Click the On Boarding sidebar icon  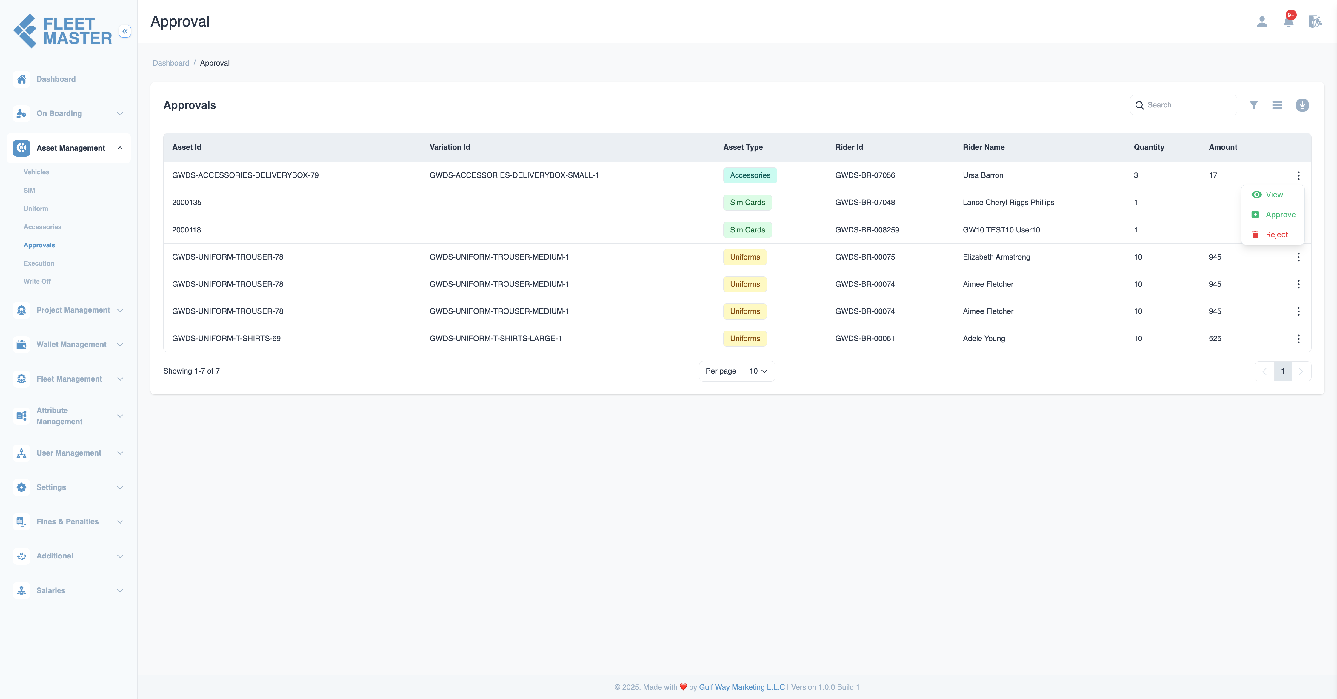tap(21, 114)
